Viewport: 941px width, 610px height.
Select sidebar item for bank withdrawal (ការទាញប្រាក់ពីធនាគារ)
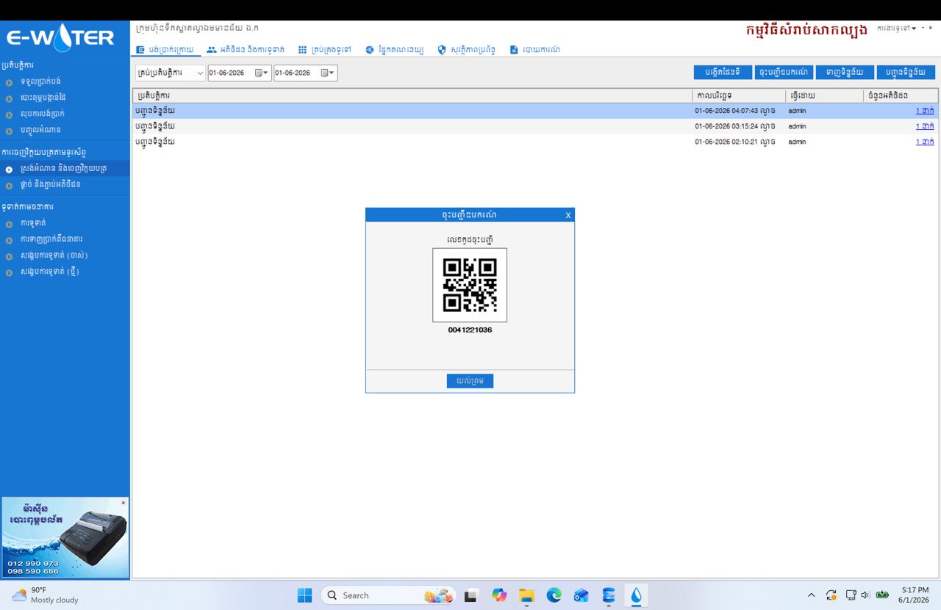[51, 239]
